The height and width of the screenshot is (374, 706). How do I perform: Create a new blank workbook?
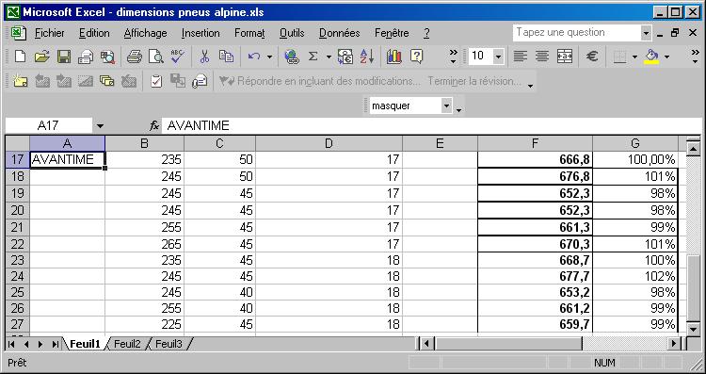pyautogui.click(x=20, y=57)
